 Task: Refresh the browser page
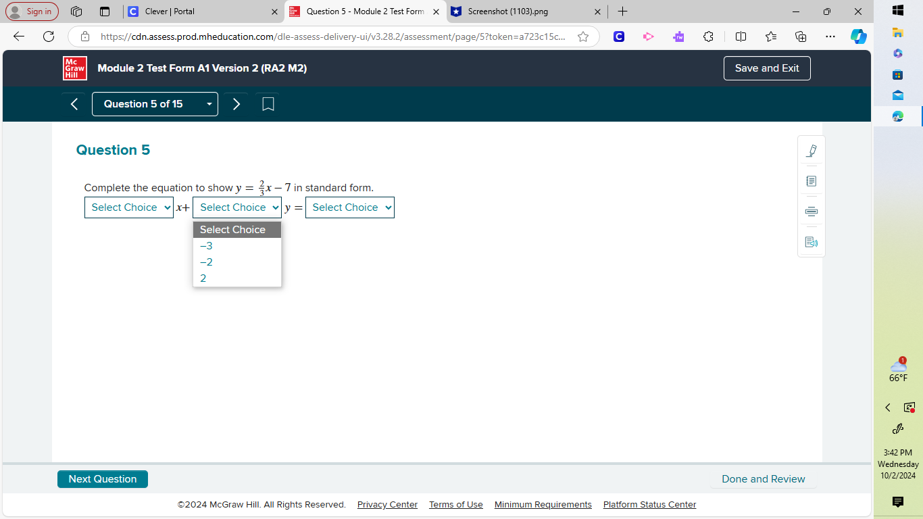click(49, 36)
